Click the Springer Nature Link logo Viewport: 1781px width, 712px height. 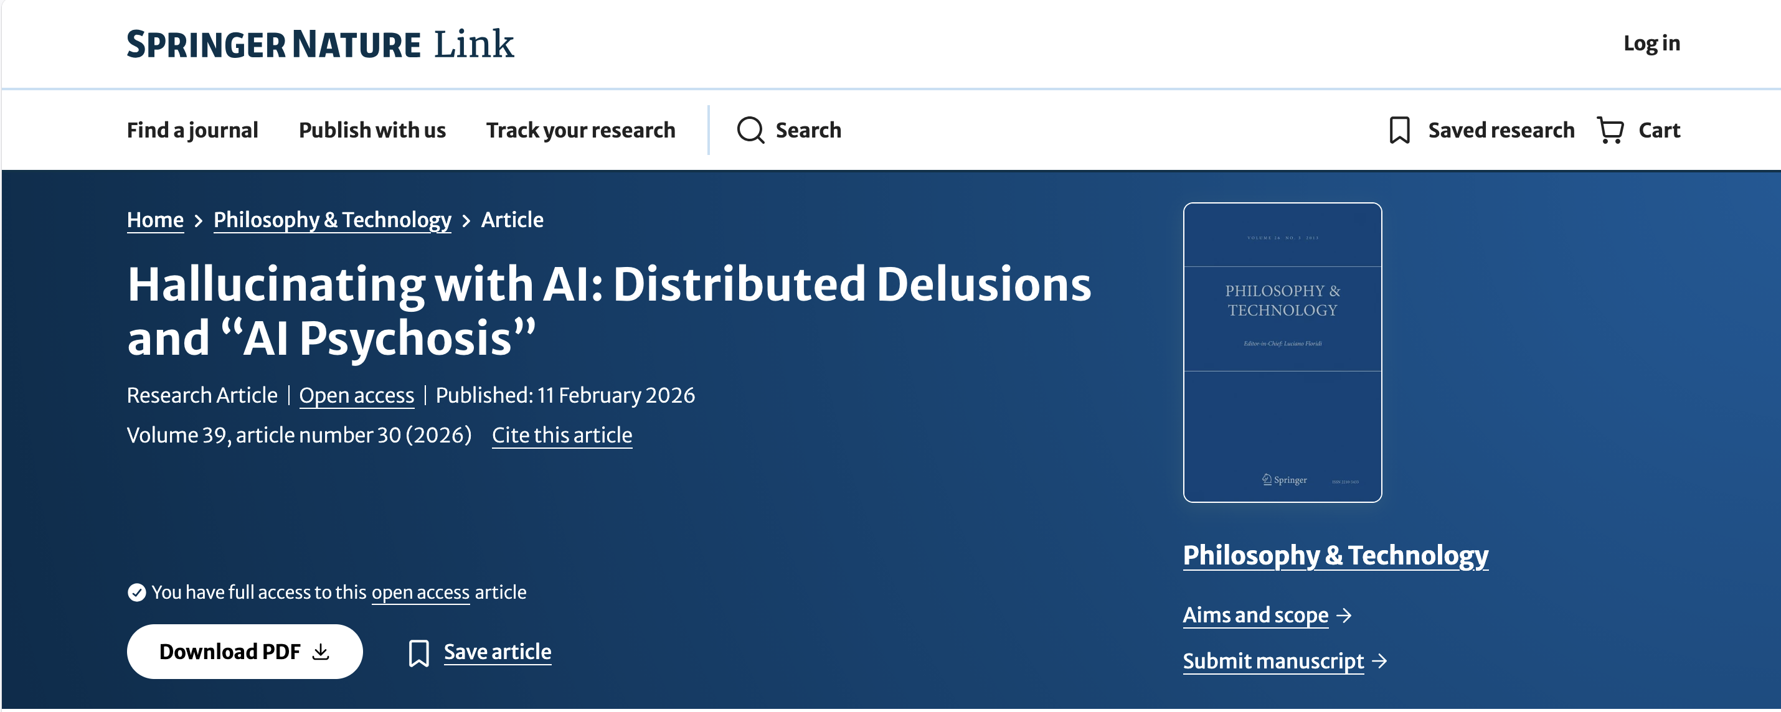320,44
